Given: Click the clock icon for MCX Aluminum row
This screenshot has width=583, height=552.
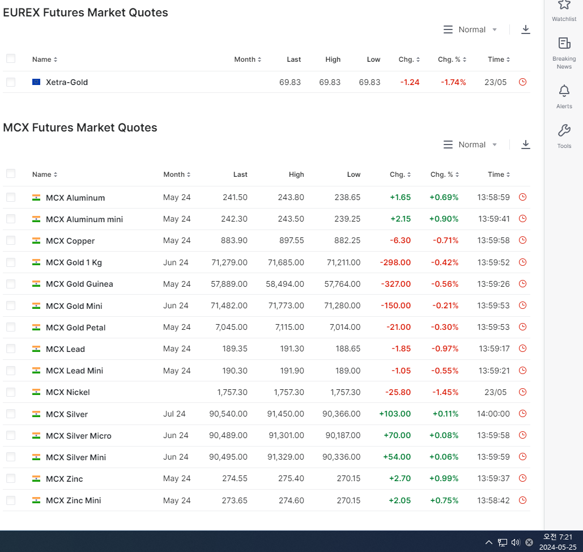Looking at the screenshot, I should [522, 197].
